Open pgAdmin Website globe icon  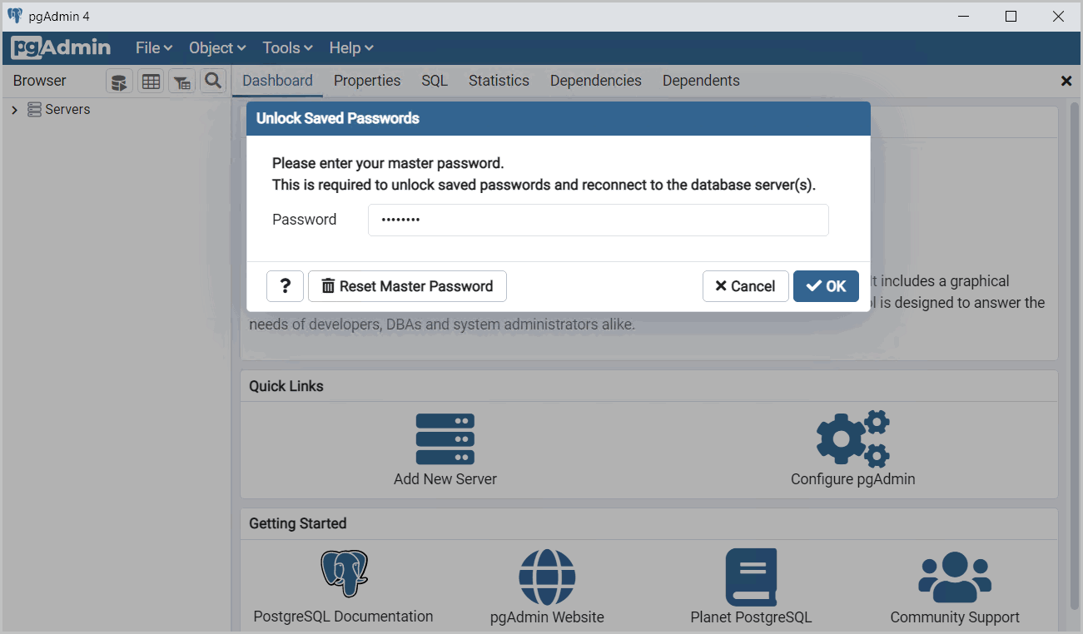(x=547, y=577)
